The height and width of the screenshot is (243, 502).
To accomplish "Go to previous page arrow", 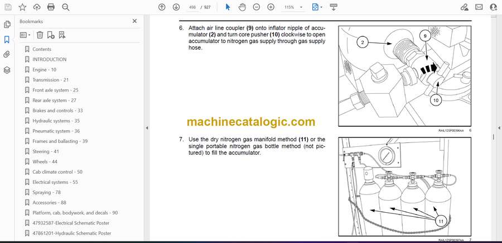I will (162, 7).
